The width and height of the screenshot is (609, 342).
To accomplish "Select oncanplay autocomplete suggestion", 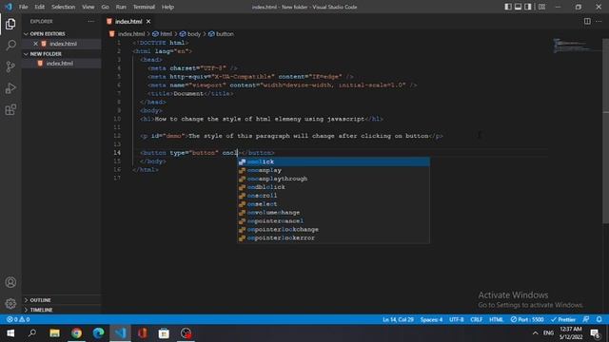I will (334, 170).
